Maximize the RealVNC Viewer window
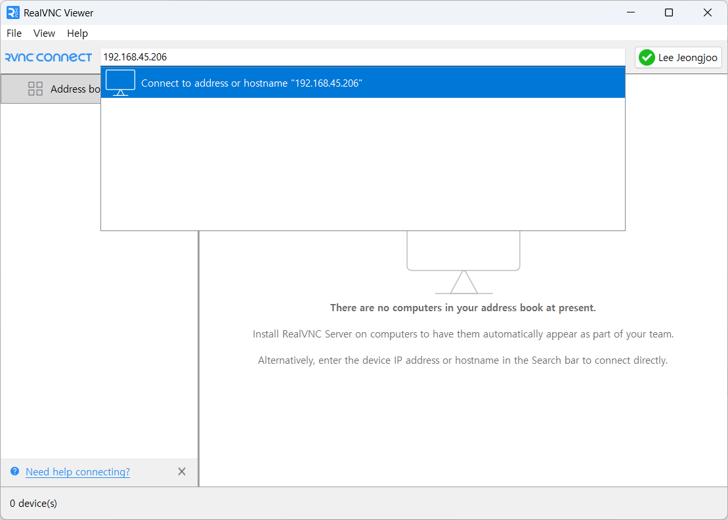The height and width of the screenshot is (520, 728). (668, 12)
